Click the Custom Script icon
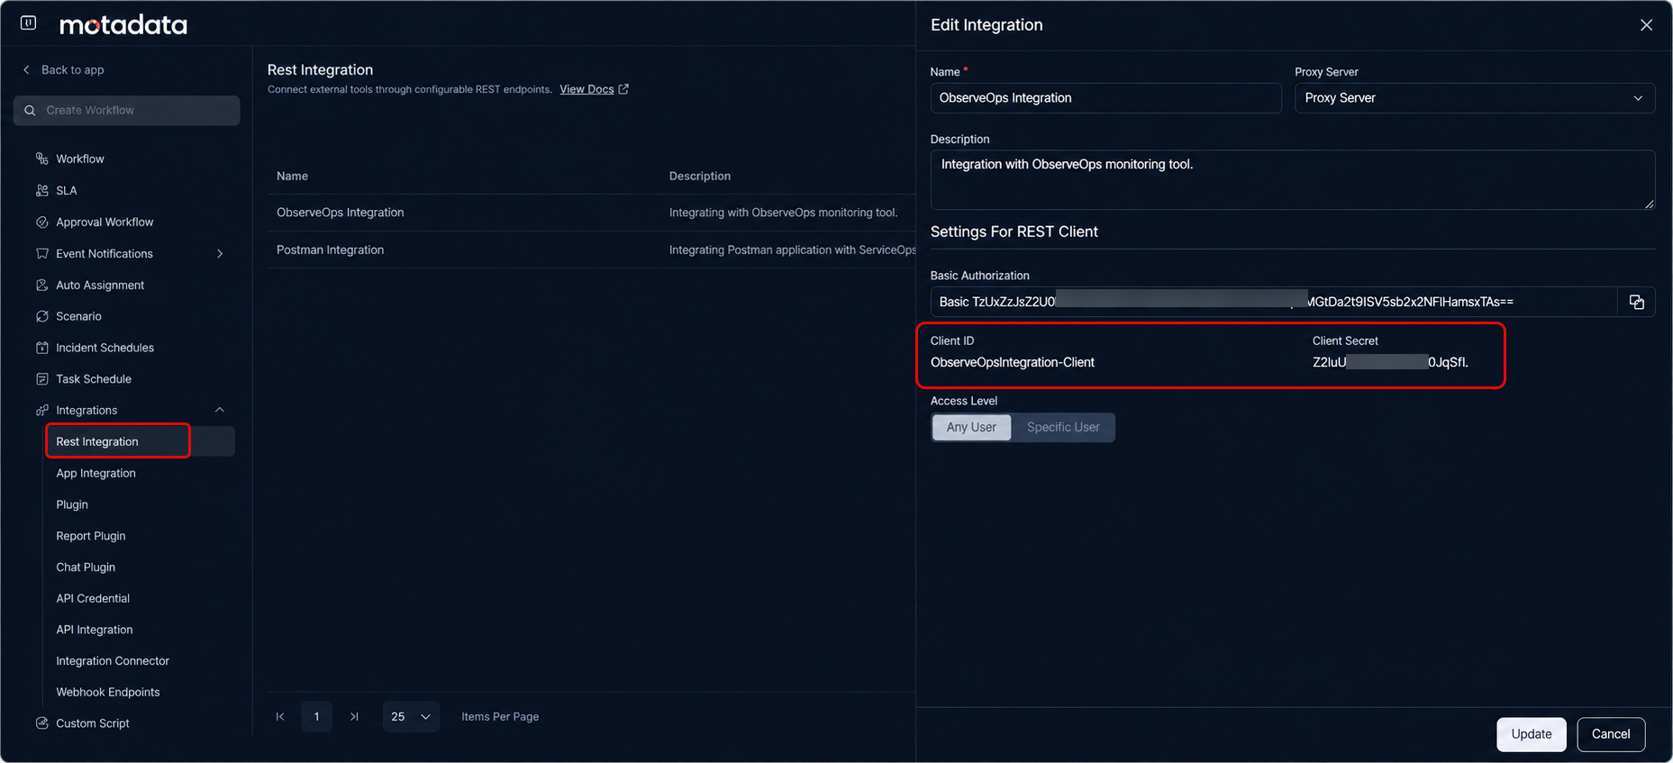This screenshot has height=763, width=1673. point(41,723)
